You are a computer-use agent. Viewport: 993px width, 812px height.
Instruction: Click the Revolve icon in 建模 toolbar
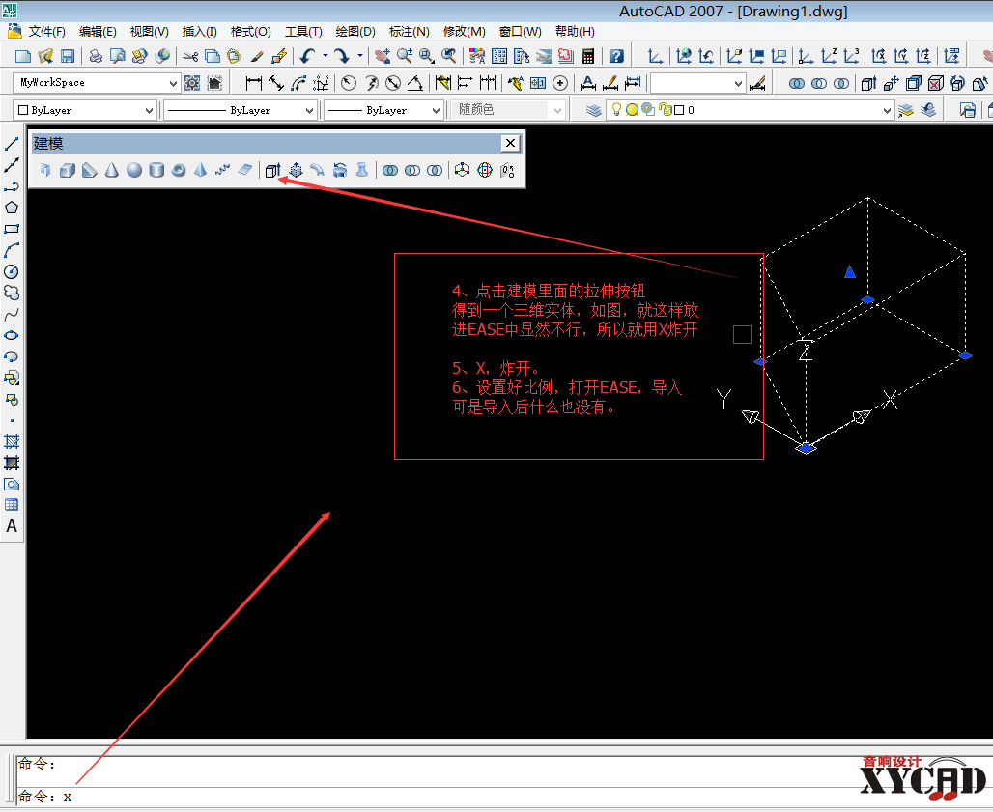point(340,170)
